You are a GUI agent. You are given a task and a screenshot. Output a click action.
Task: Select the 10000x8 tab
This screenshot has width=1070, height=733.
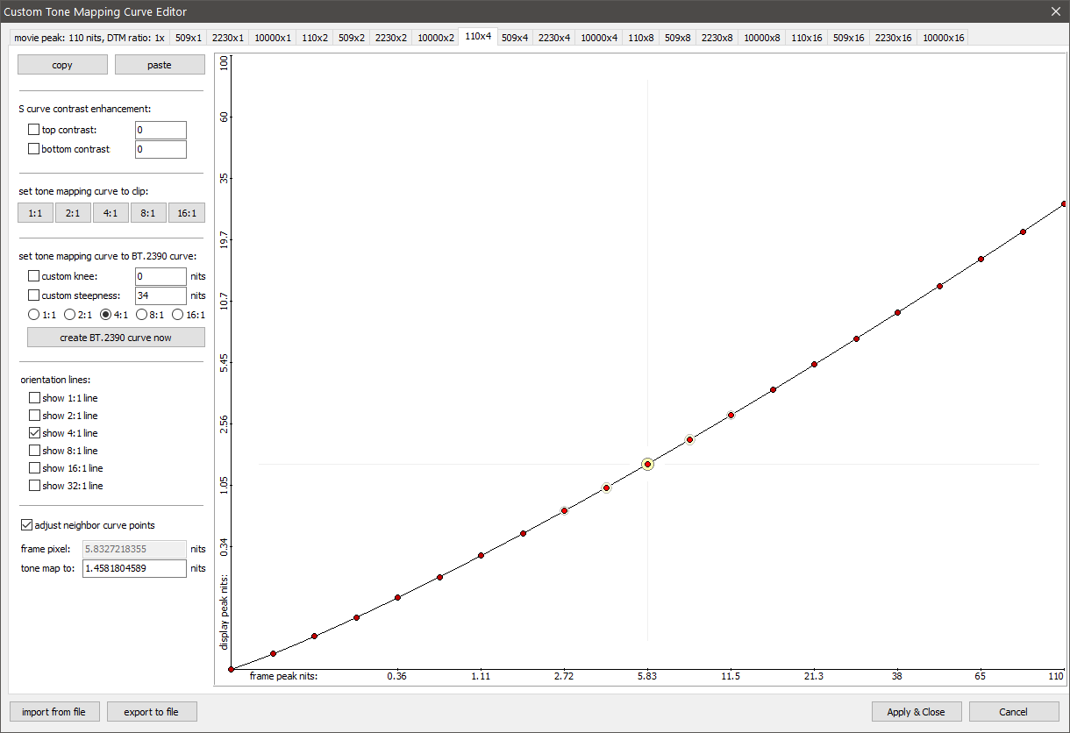(762, 38)
